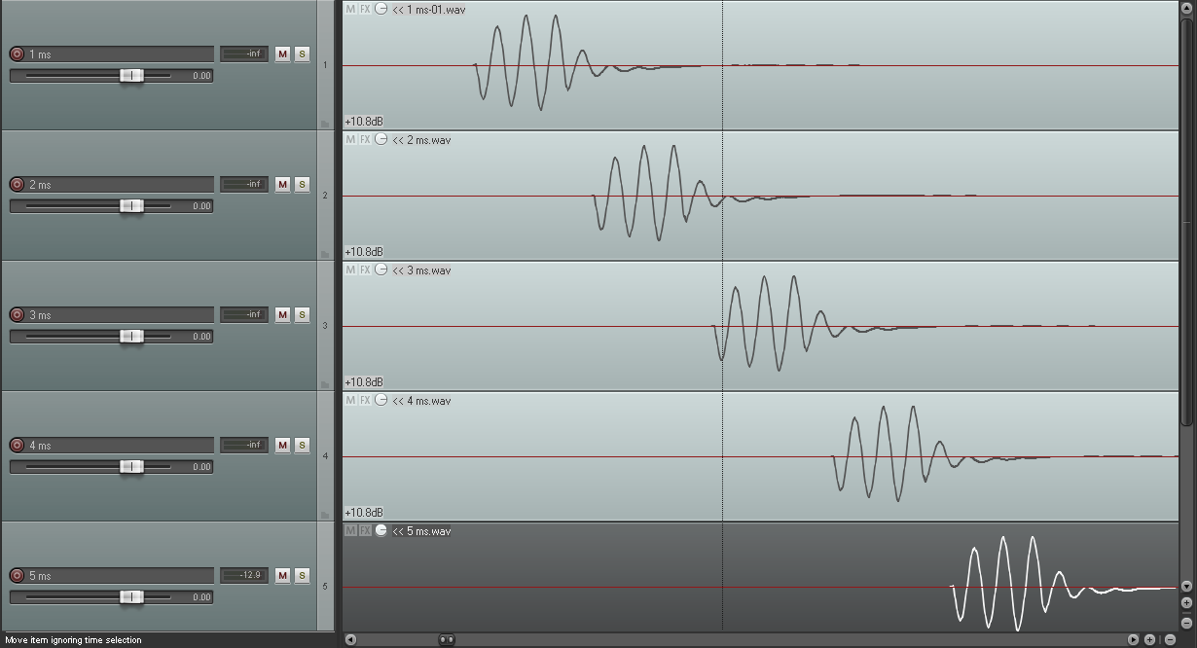Viewport: 1197px width, 648px height.
Task: Click the horizontal scrollbar left arrow
Action: coord(350,640)
